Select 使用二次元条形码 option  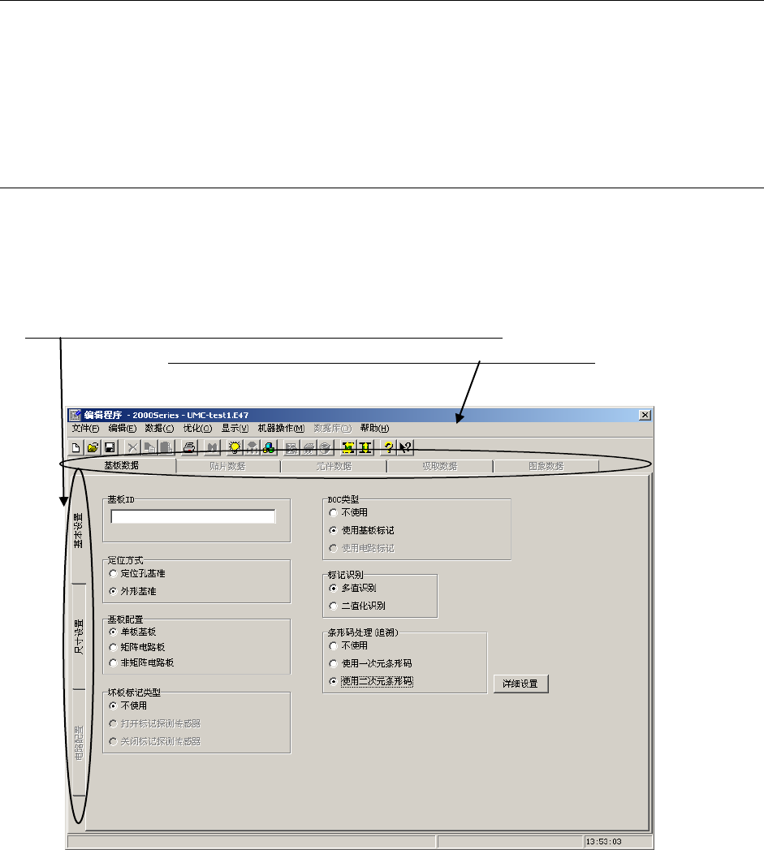[x=371, y=681]
